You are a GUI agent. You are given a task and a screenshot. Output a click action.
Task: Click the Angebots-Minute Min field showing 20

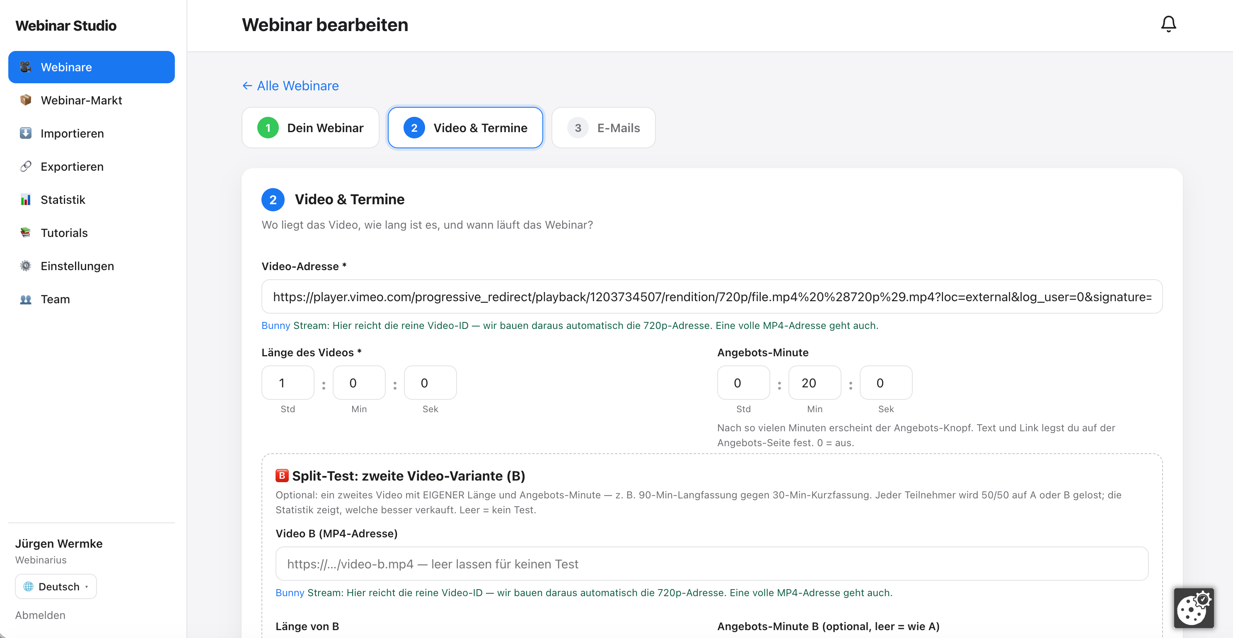815,383
